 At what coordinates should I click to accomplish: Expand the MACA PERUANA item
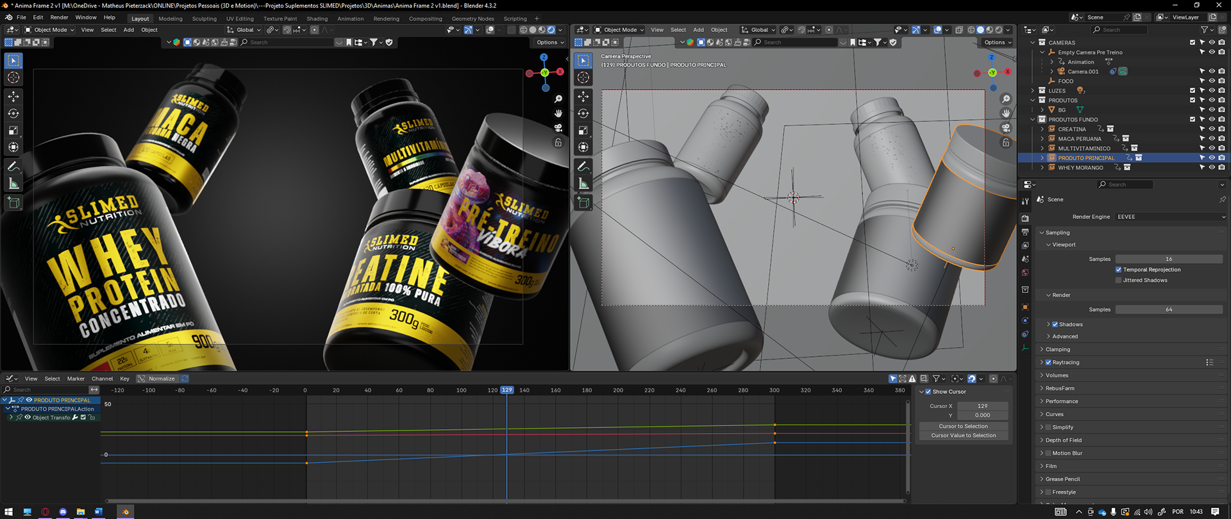[x=1043, y=138]
